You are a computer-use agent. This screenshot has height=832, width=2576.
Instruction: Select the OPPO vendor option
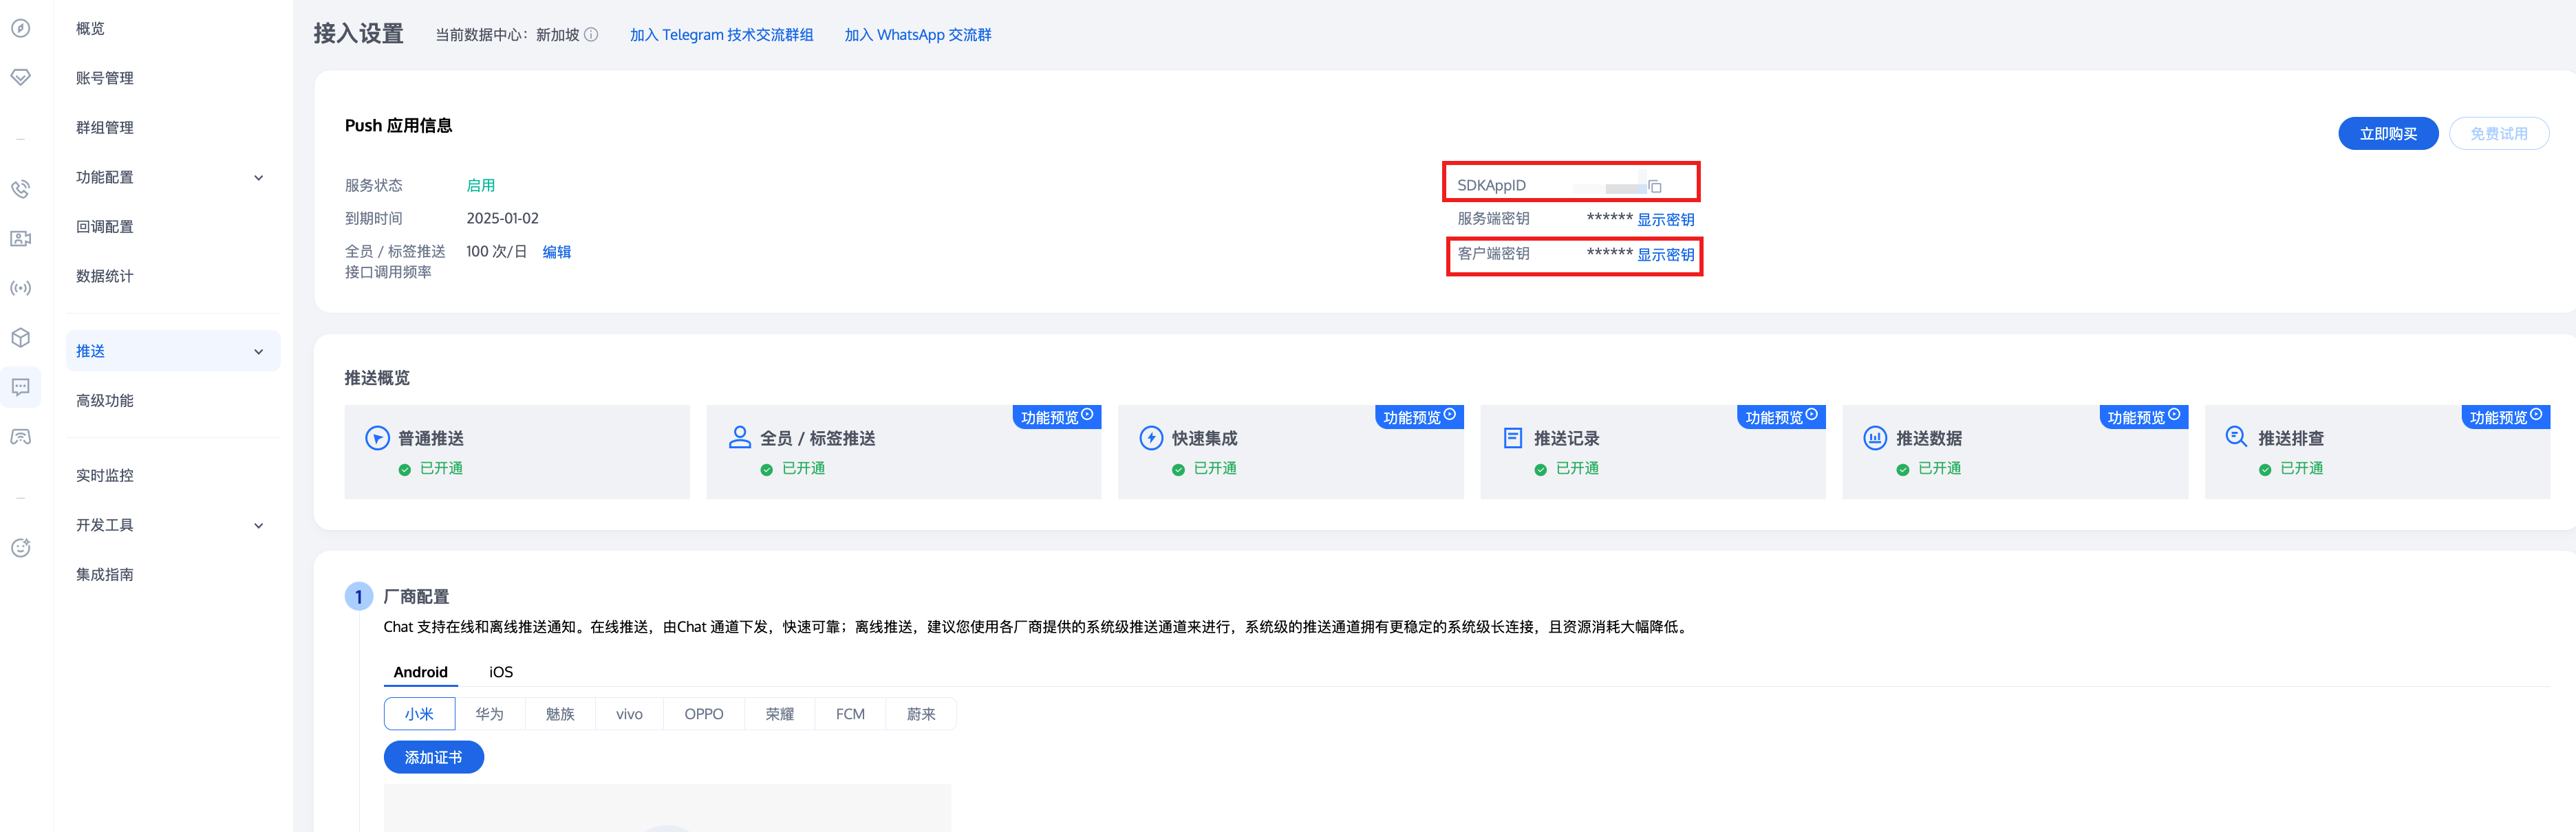pos(703,714)
